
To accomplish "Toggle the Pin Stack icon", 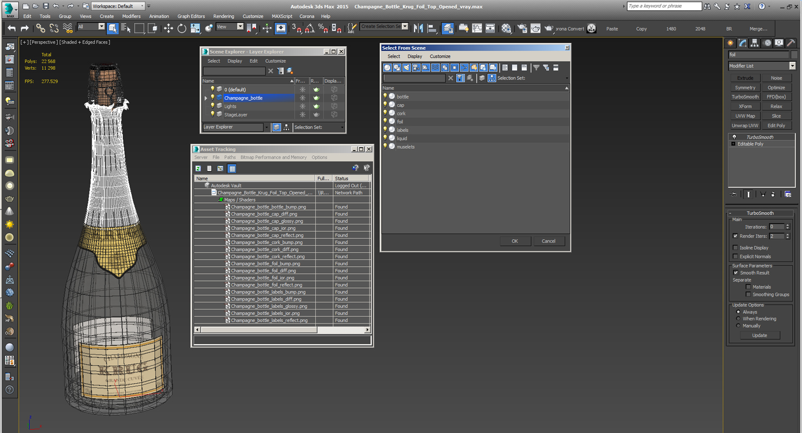I will [x=734, y=194].
